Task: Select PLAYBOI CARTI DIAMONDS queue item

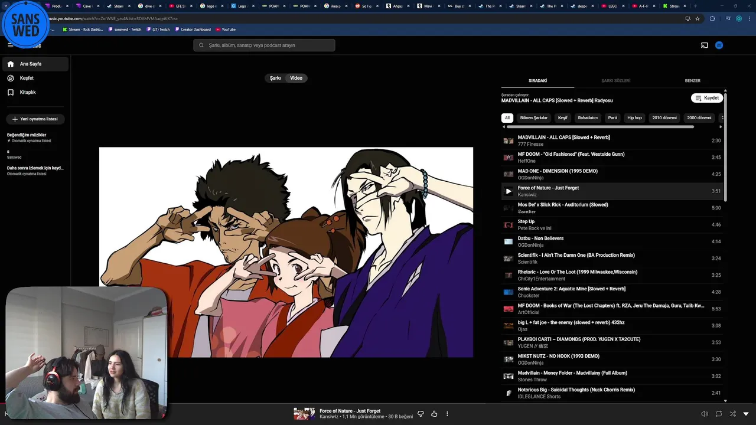Action: (x=611, y=342)
